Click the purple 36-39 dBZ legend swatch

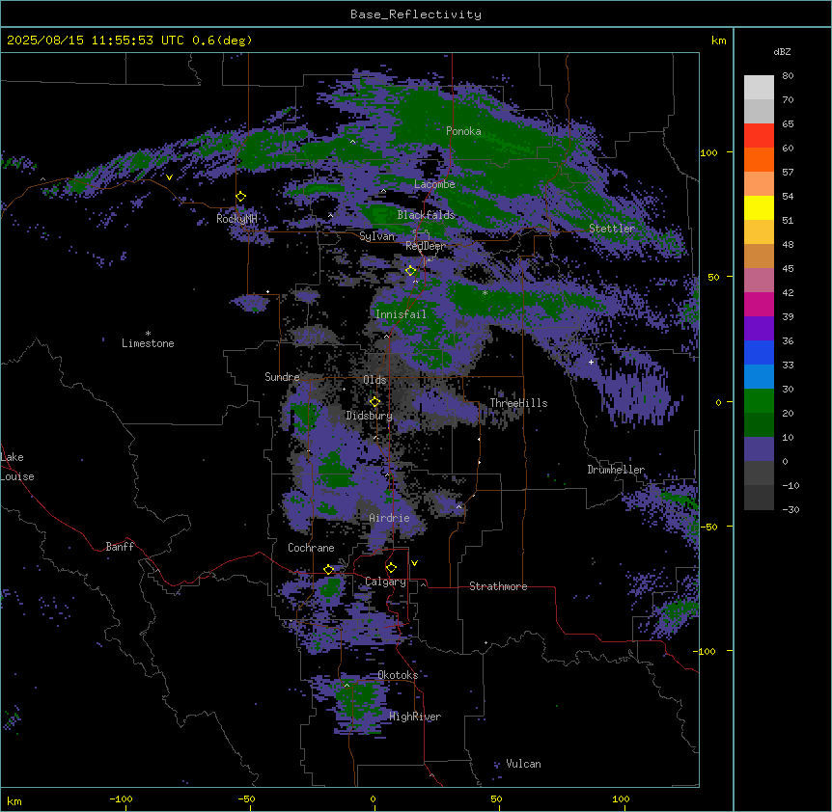coord(759,329)
